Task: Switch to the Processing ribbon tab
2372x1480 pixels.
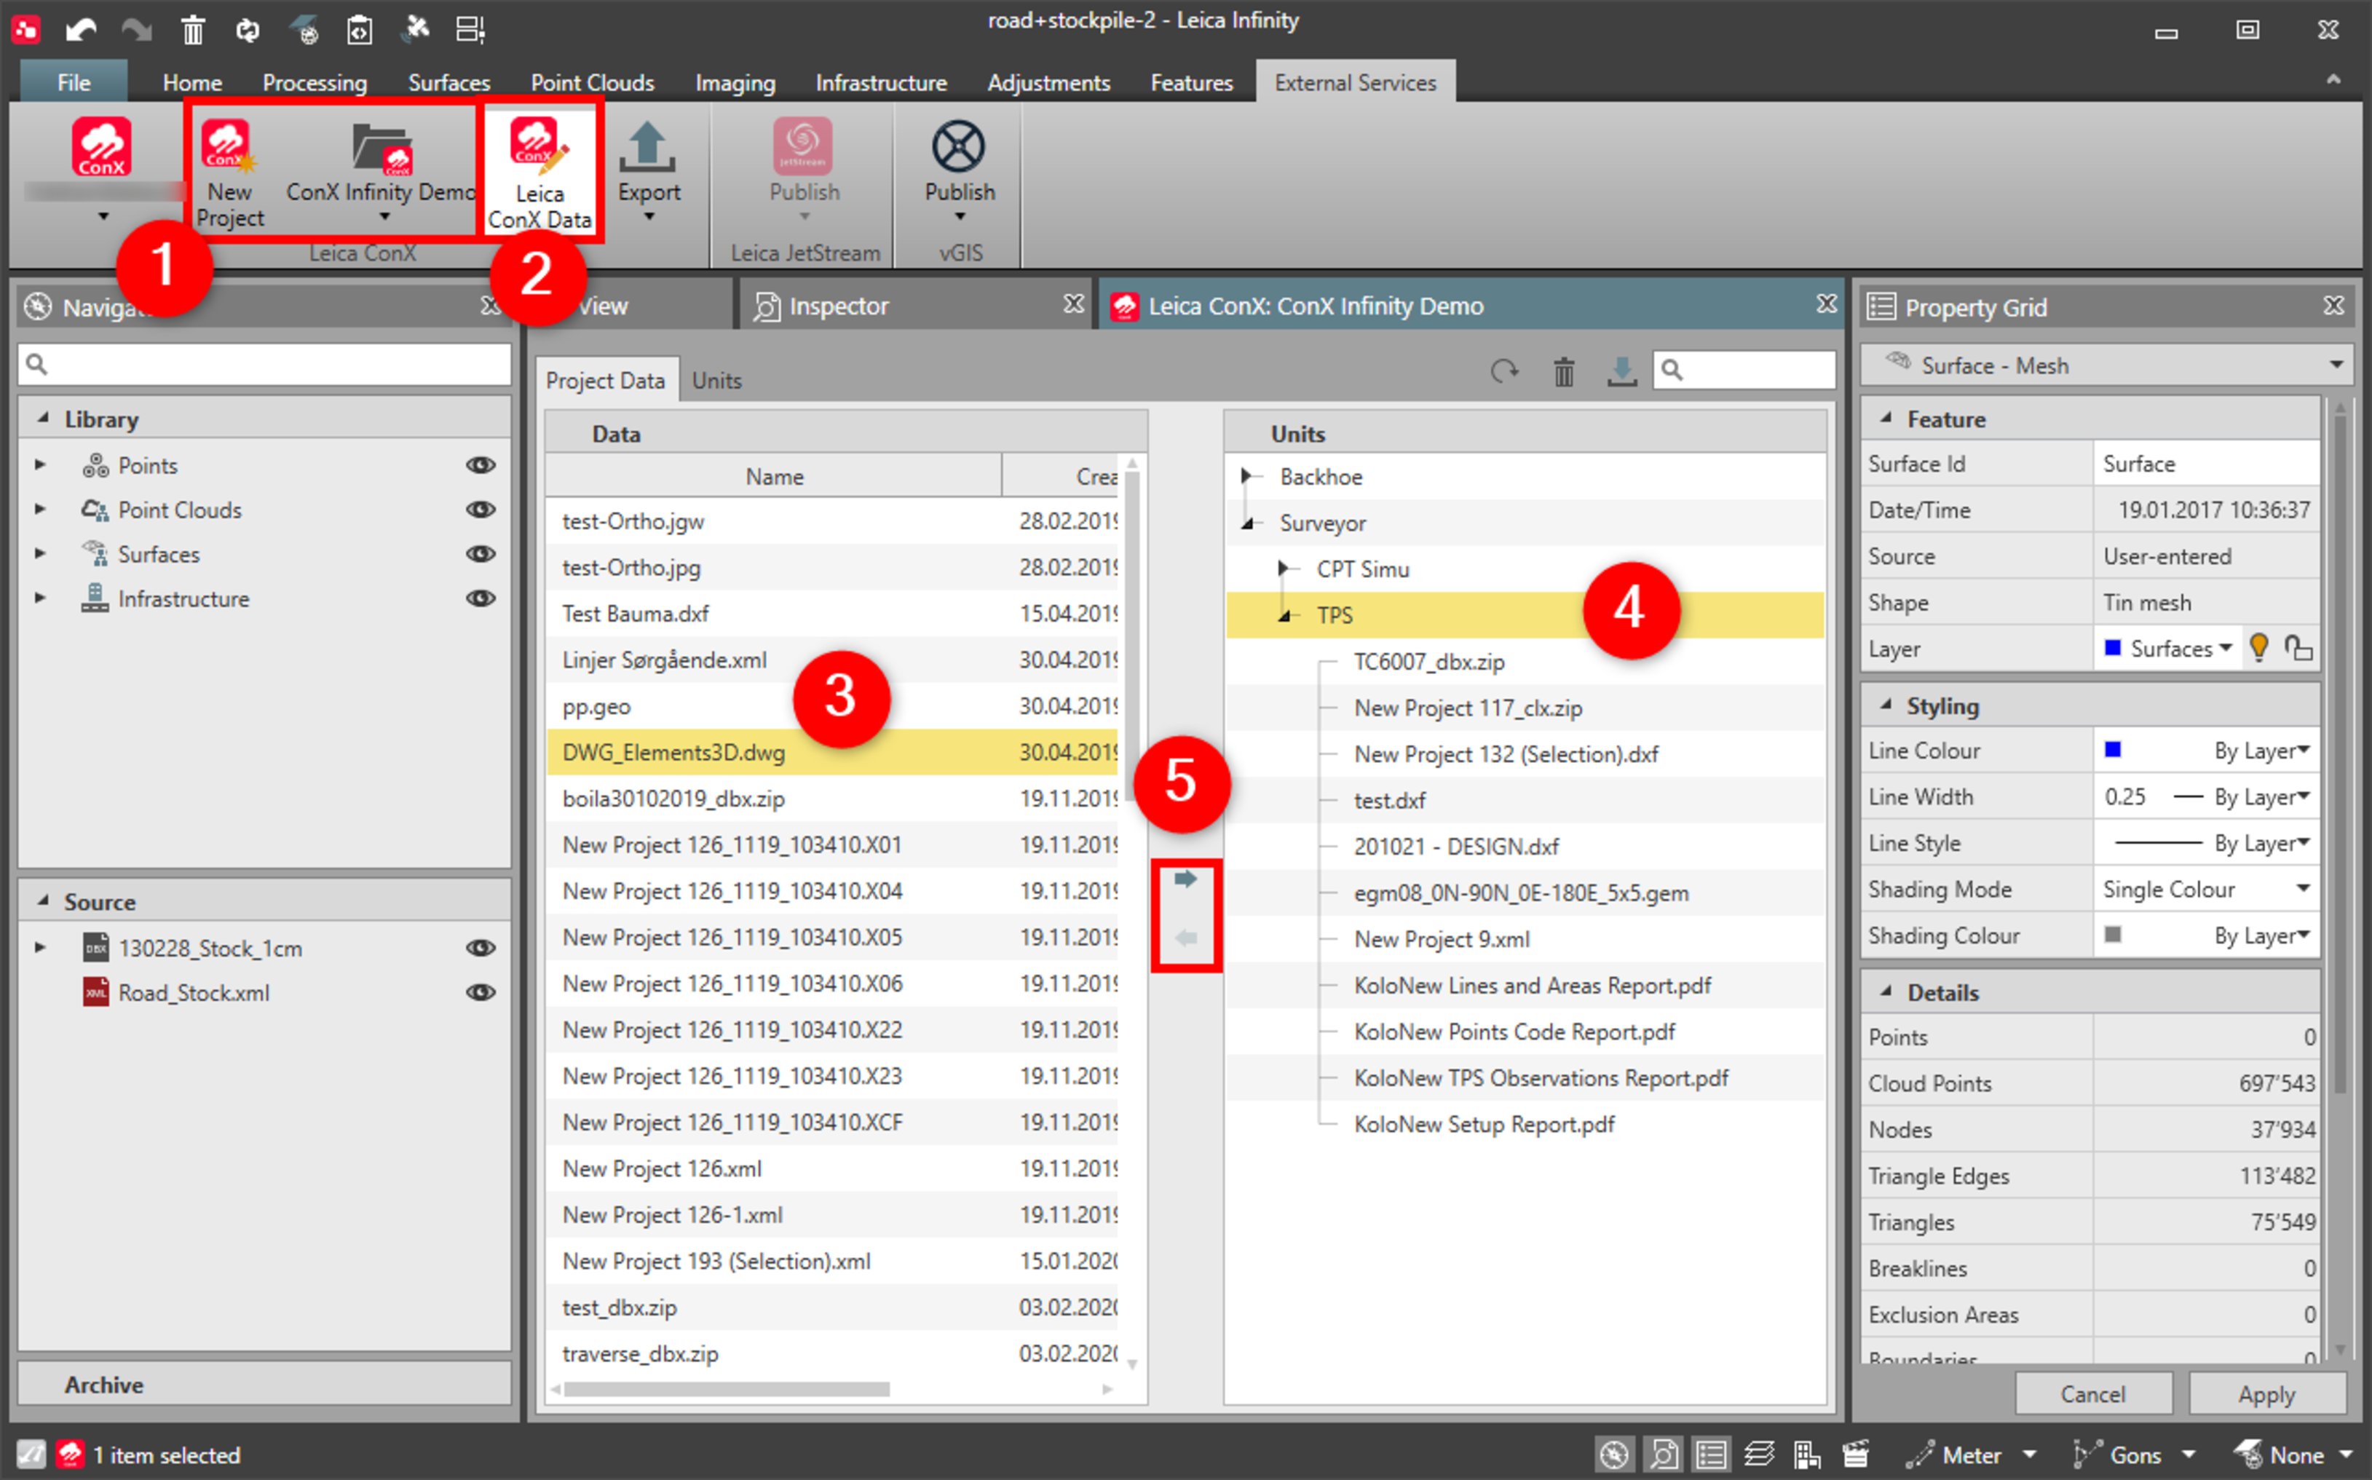Action: point(315,82)
